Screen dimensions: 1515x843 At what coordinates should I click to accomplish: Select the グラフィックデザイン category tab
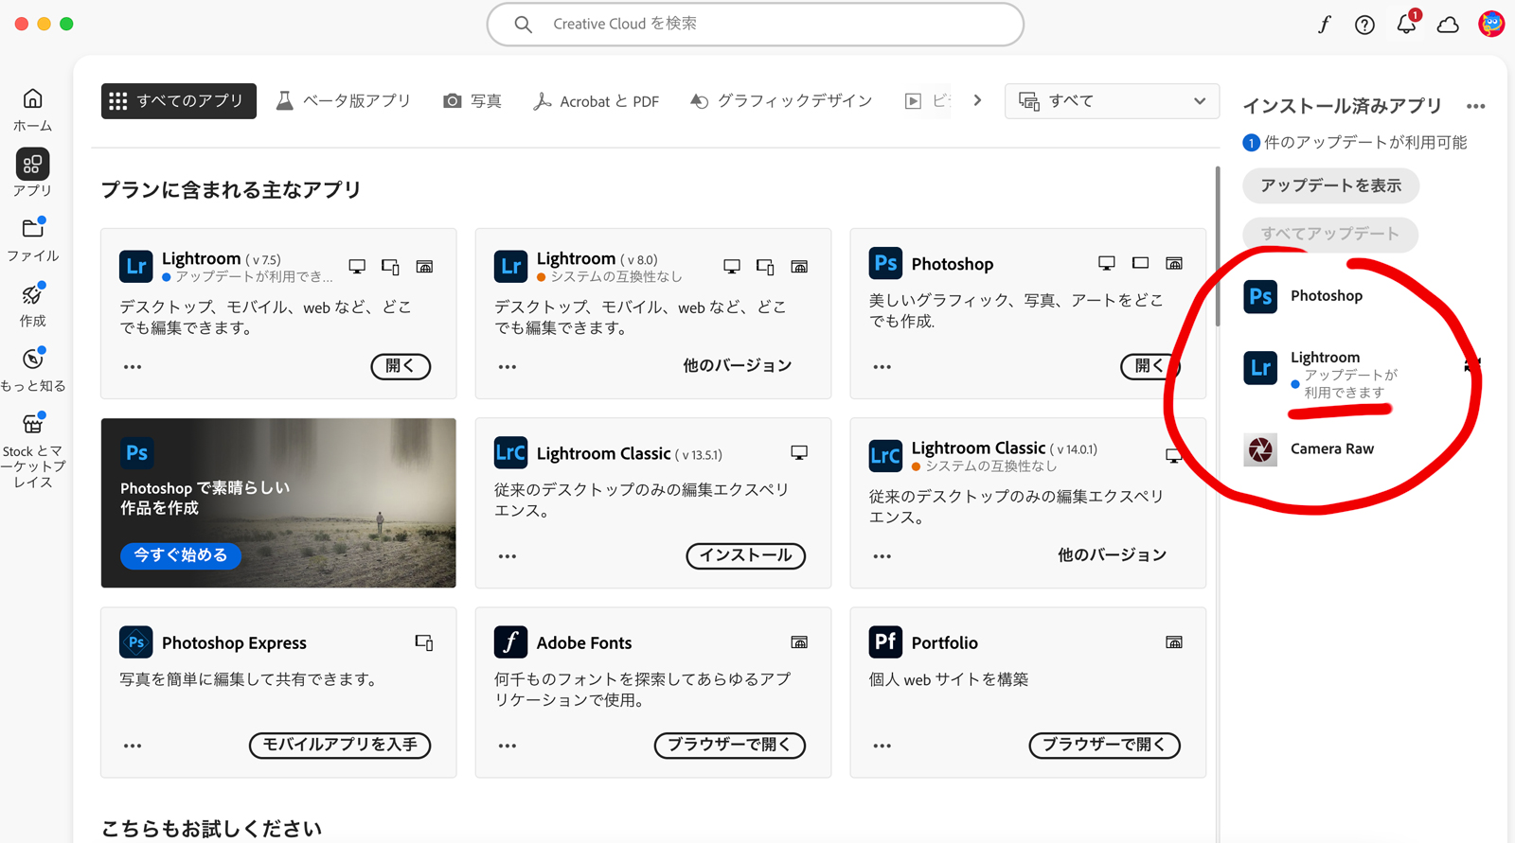pos(781,101)
